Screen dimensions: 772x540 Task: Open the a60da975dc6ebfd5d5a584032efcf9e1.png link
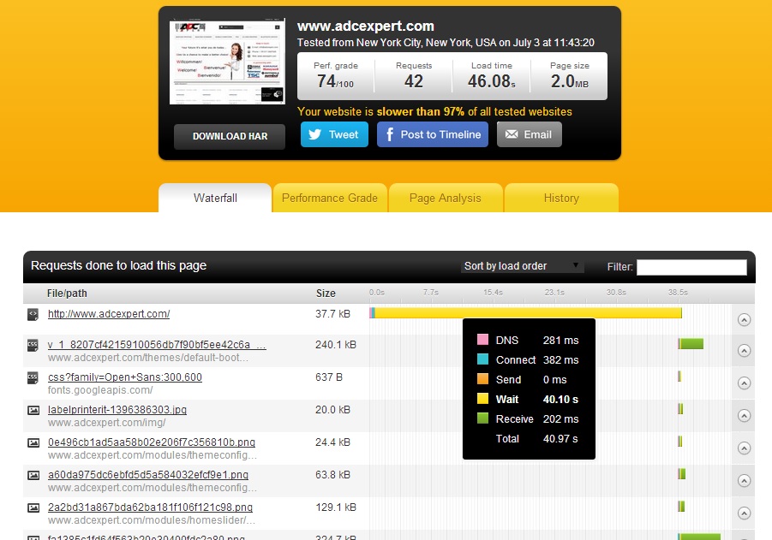click(147, 475)
